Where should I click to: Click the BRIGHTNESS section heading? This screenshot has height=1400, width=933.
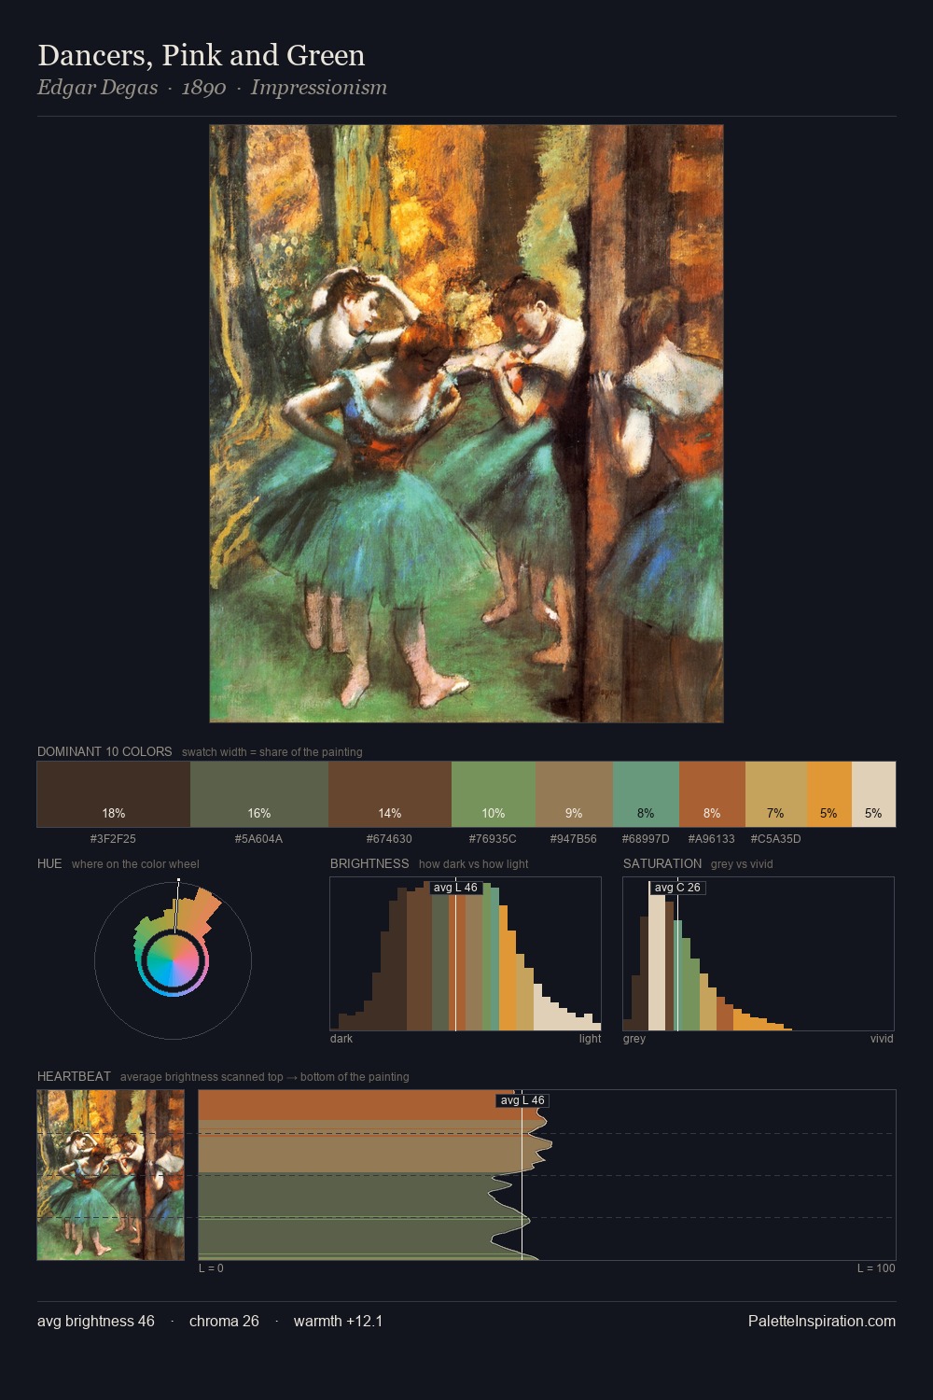coord(369,863)
